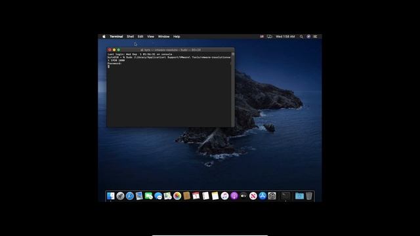The width and height of the screenshot is (420, 236).
Task: Click the Password: prompt line in Terminal
Action: (115, 64)
